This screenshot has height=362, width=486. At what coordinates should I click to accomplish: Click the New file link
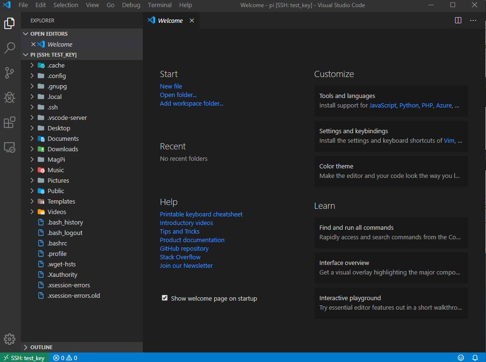click(x=171, y=87)
